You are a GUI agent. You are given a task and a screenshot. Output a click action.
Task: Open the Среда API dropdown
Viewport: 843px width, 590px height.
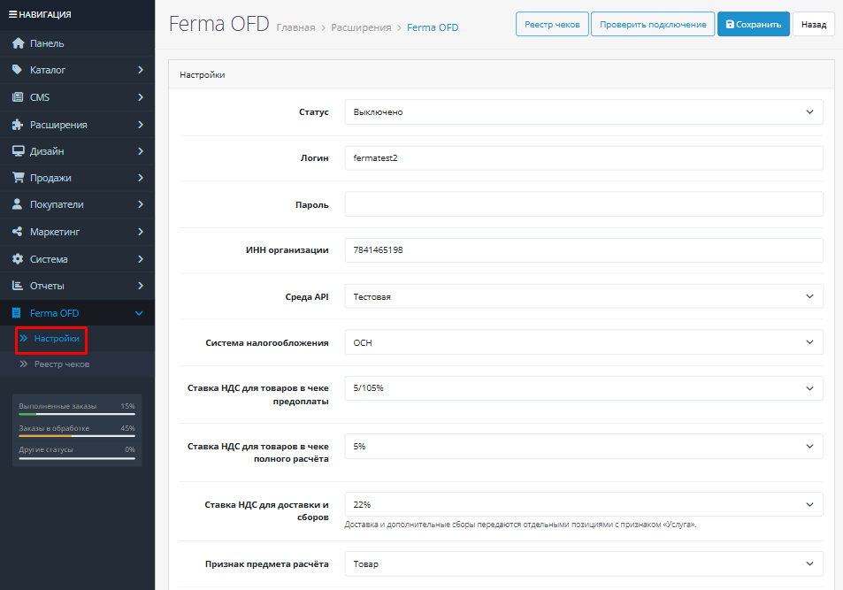584,296
